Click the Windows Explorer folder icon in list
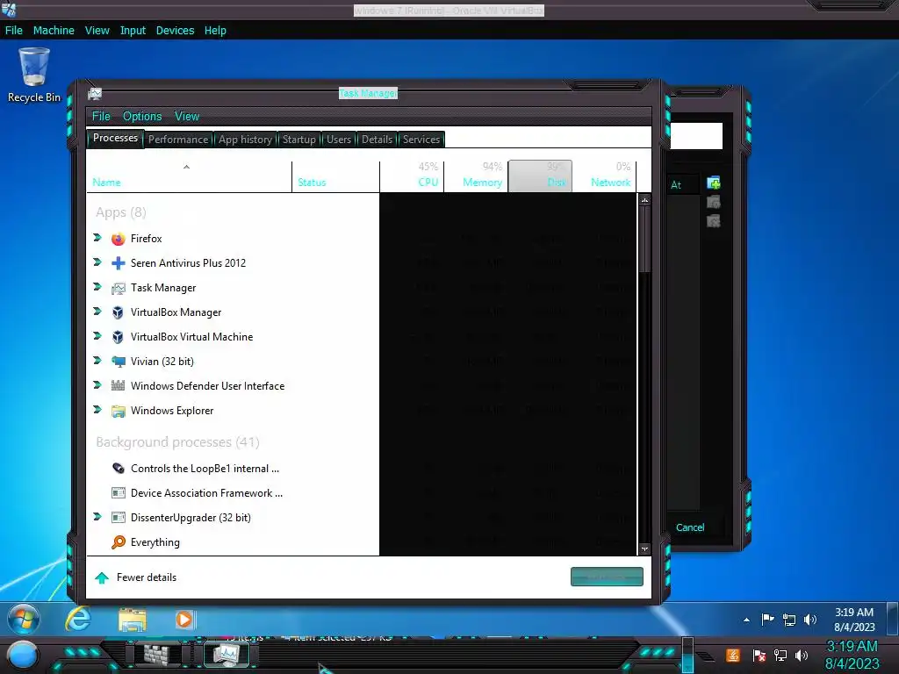The image size is (899, 674). pos(119,411)
